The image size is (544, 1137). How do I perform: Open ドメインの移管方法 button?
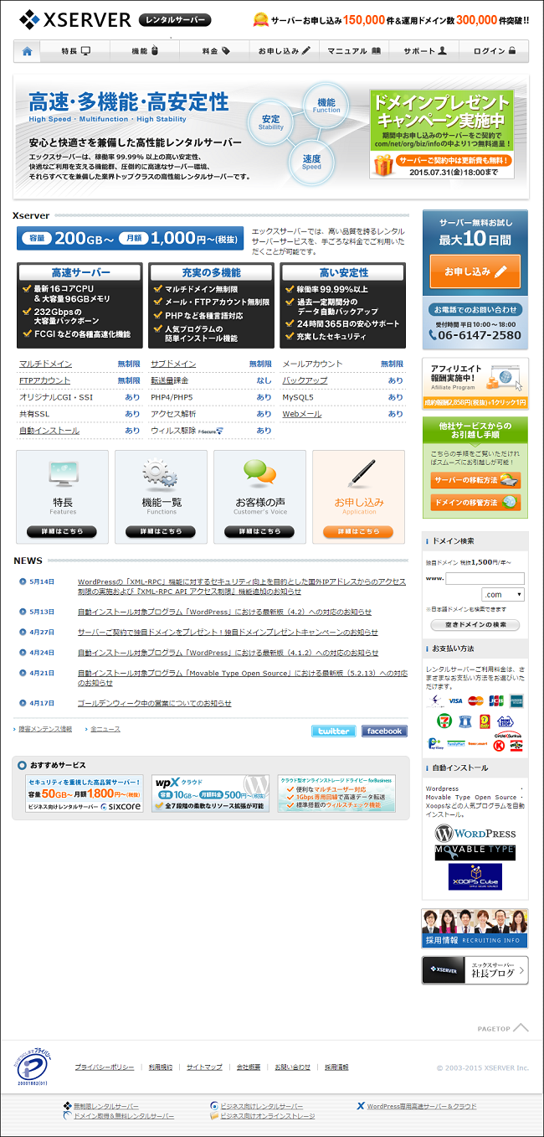475,503
